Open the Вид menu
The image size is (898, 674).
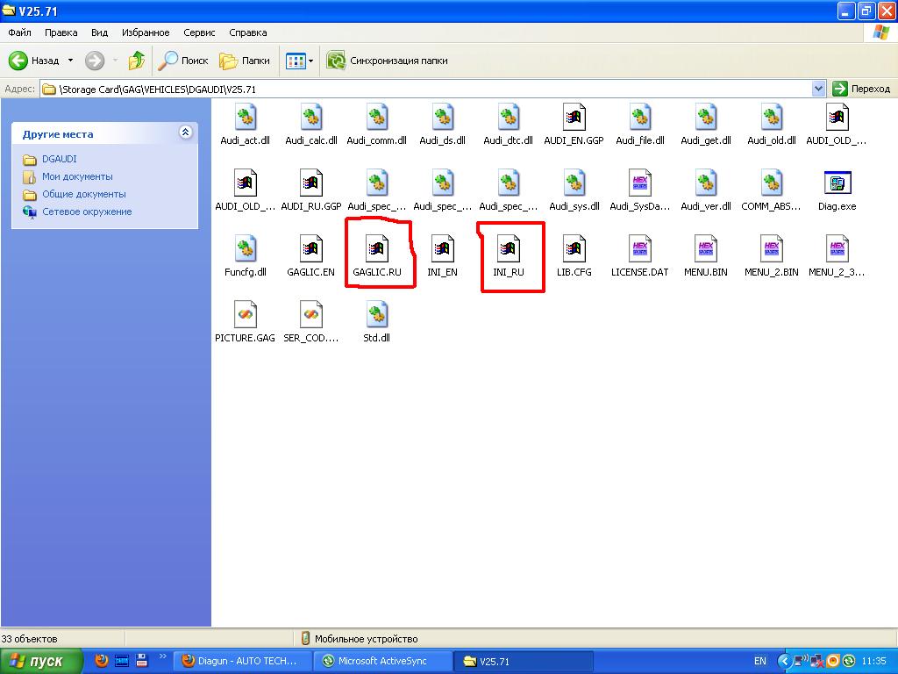click(100, 32)
